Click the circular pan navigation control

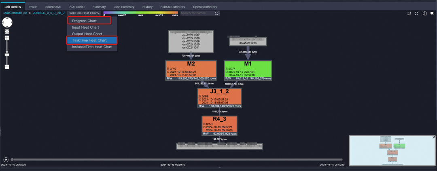[7, 22]
